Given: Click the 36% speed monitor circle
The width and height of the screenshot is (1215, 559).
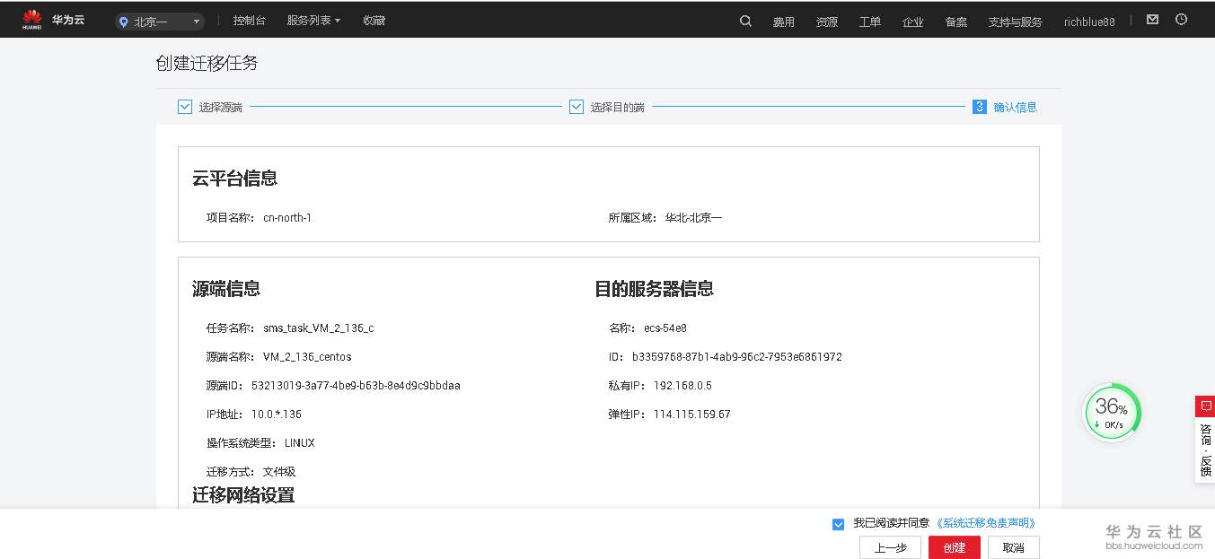Looking at the screenshot, I should point(1113,413).
